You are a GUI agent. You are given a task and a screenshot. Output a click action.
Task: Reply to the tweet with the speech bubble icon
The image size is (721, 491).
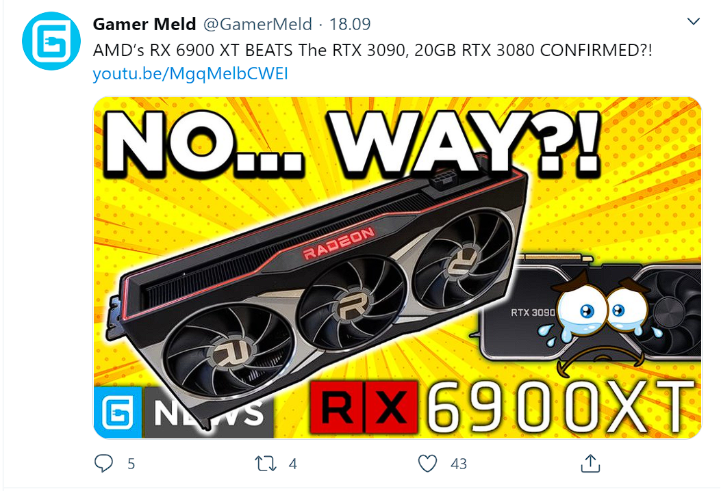103,464
